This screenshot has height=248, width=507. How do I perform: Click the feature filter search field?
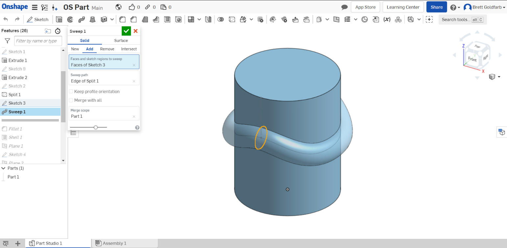(37, 41)
